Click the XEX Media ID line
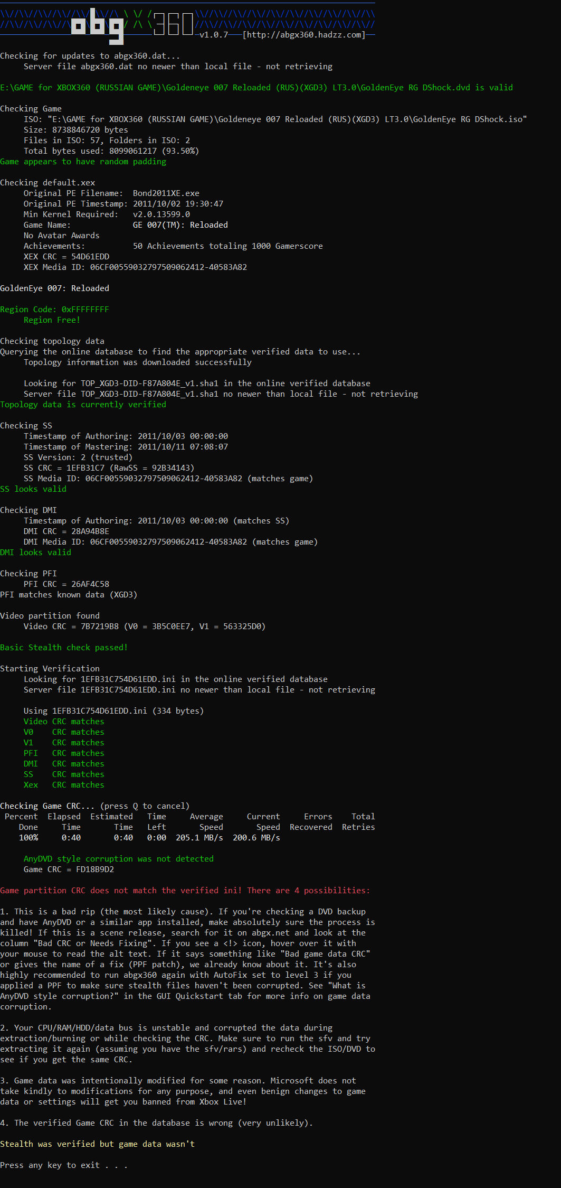 (x=135, y=267)
